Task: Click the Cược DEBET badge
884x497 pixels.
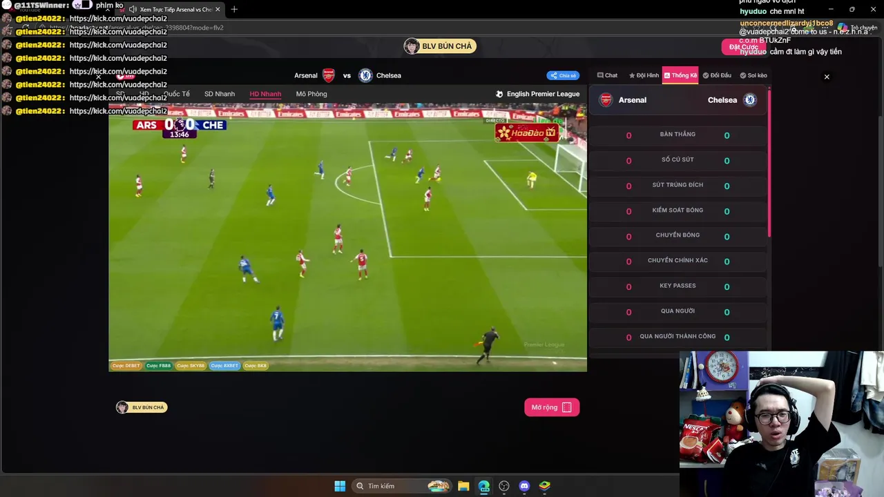Action: (x=126, y=366)
